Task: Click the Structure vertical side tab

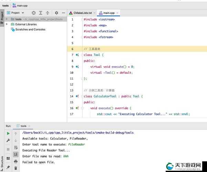Action: pos(2,163)
